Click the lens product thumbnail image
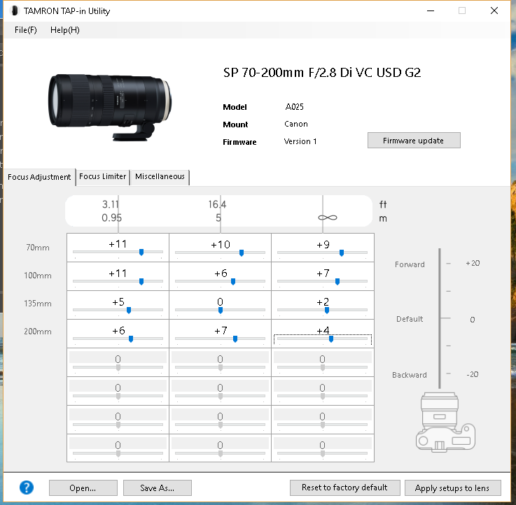516x505 pixels. (x=110, y=107)
